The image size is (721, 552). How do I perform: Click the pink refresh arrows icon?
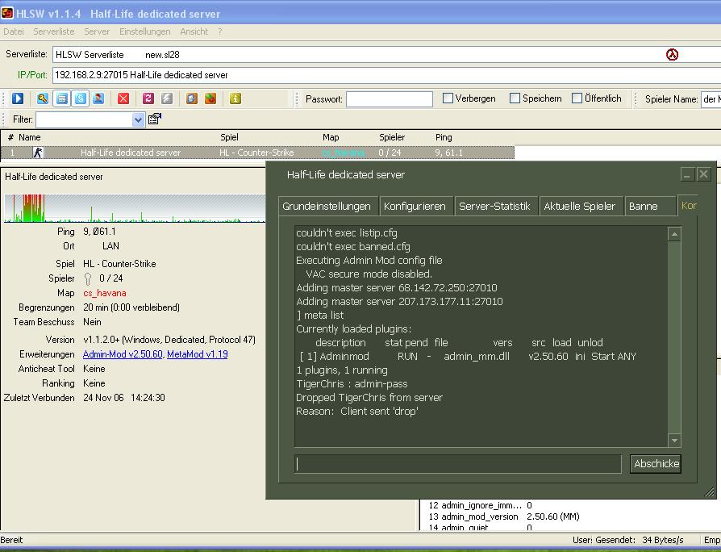click(148, 98)
